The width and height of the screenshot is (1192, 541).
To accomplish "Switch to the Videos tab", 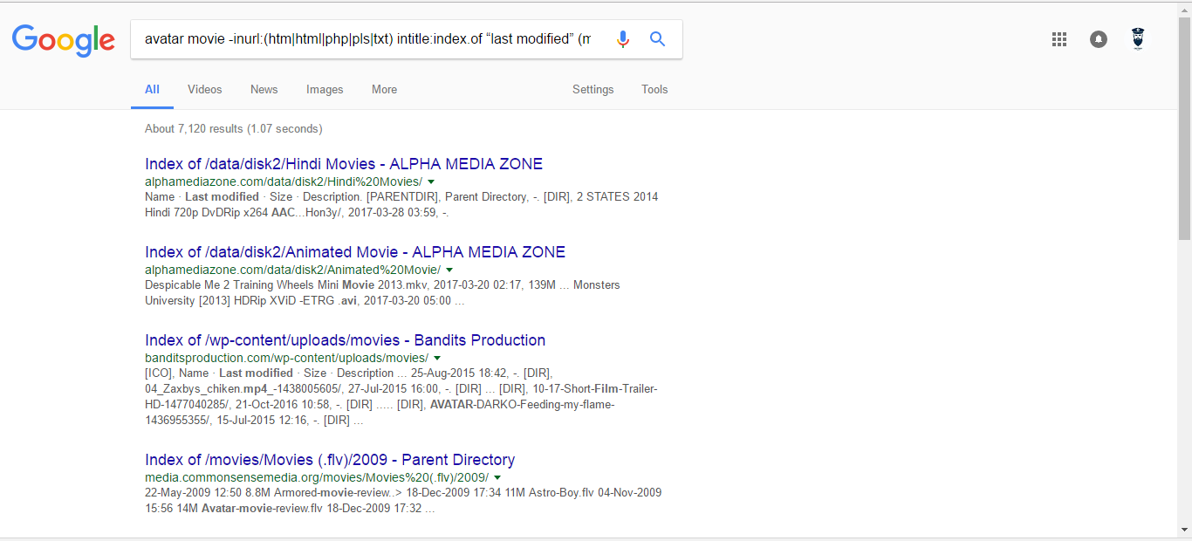I will [205, 89].
